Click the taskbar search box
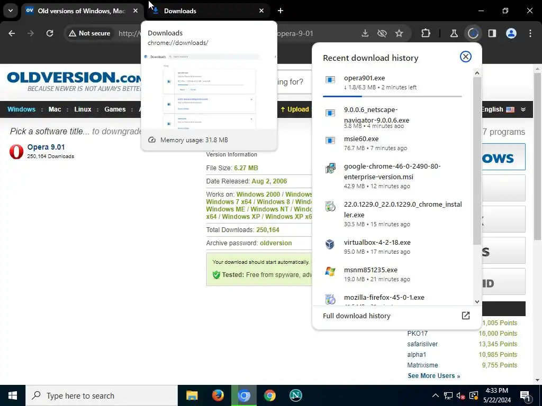Viewport: 542px width, 406px height. point(102,395)
